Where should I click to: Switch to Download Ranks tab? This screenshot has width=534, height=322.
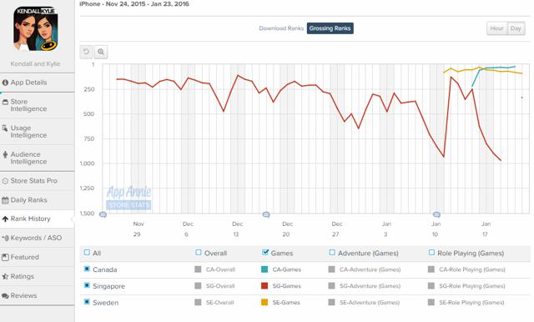pos(281,28)
